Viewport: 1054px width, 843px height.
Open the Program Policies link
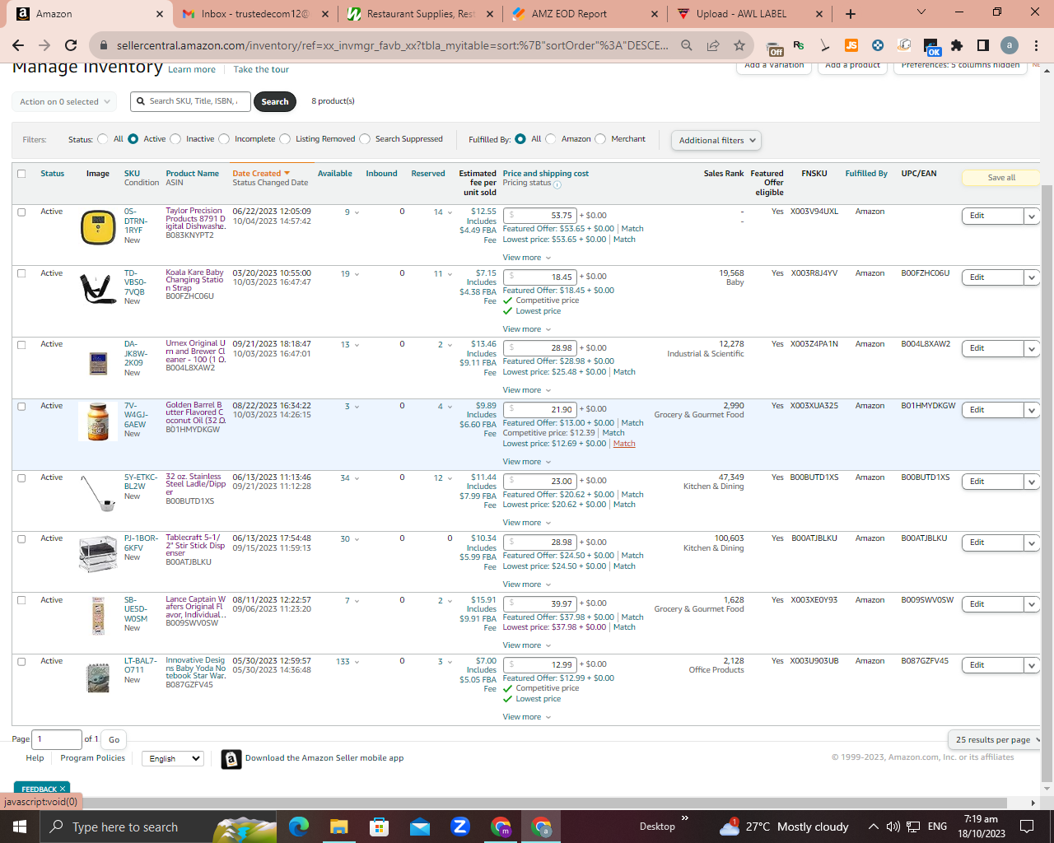(x=93, y=758)
